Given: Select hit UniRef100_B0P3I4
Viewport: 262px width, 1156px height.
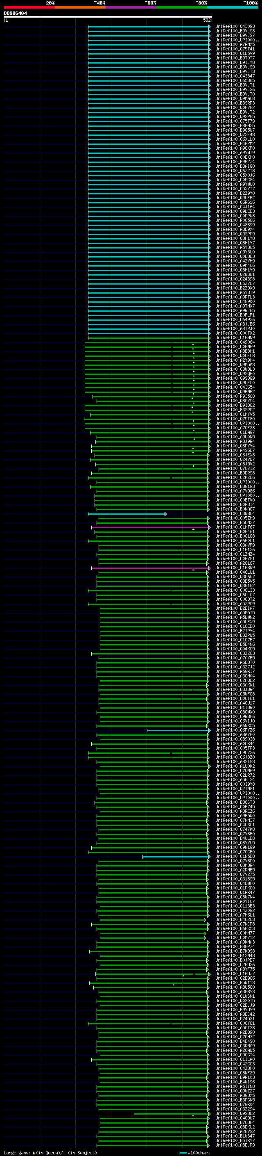Looking at the screenshot, I should [x=235, y=505].
